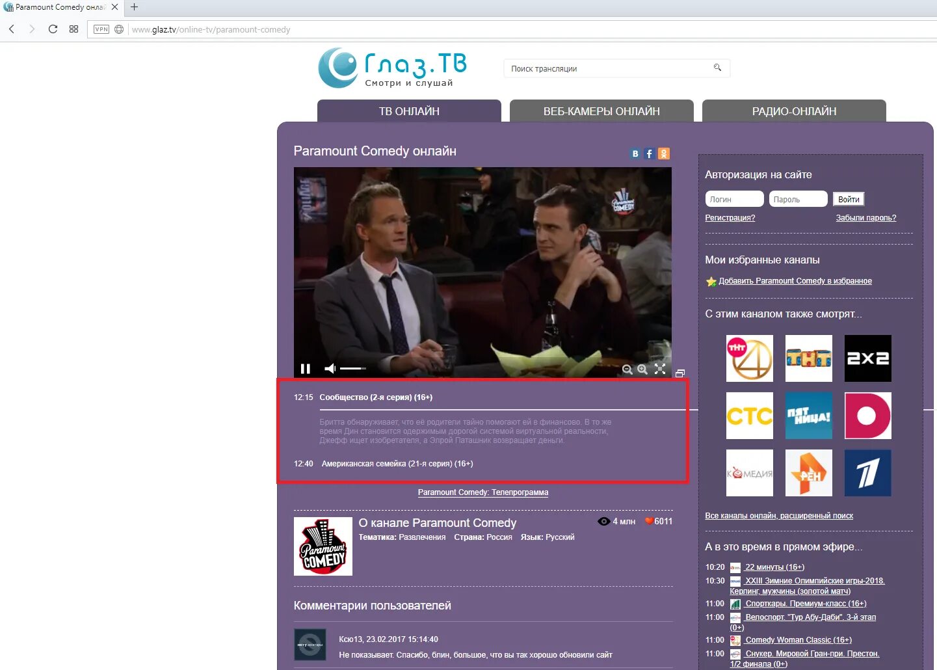
Task: Select Сообщество (2-я серия) program entry
Action: (x=376, y=397)
